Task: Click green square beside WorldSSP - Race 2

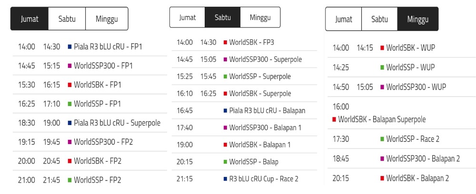Action: point(382,139)
